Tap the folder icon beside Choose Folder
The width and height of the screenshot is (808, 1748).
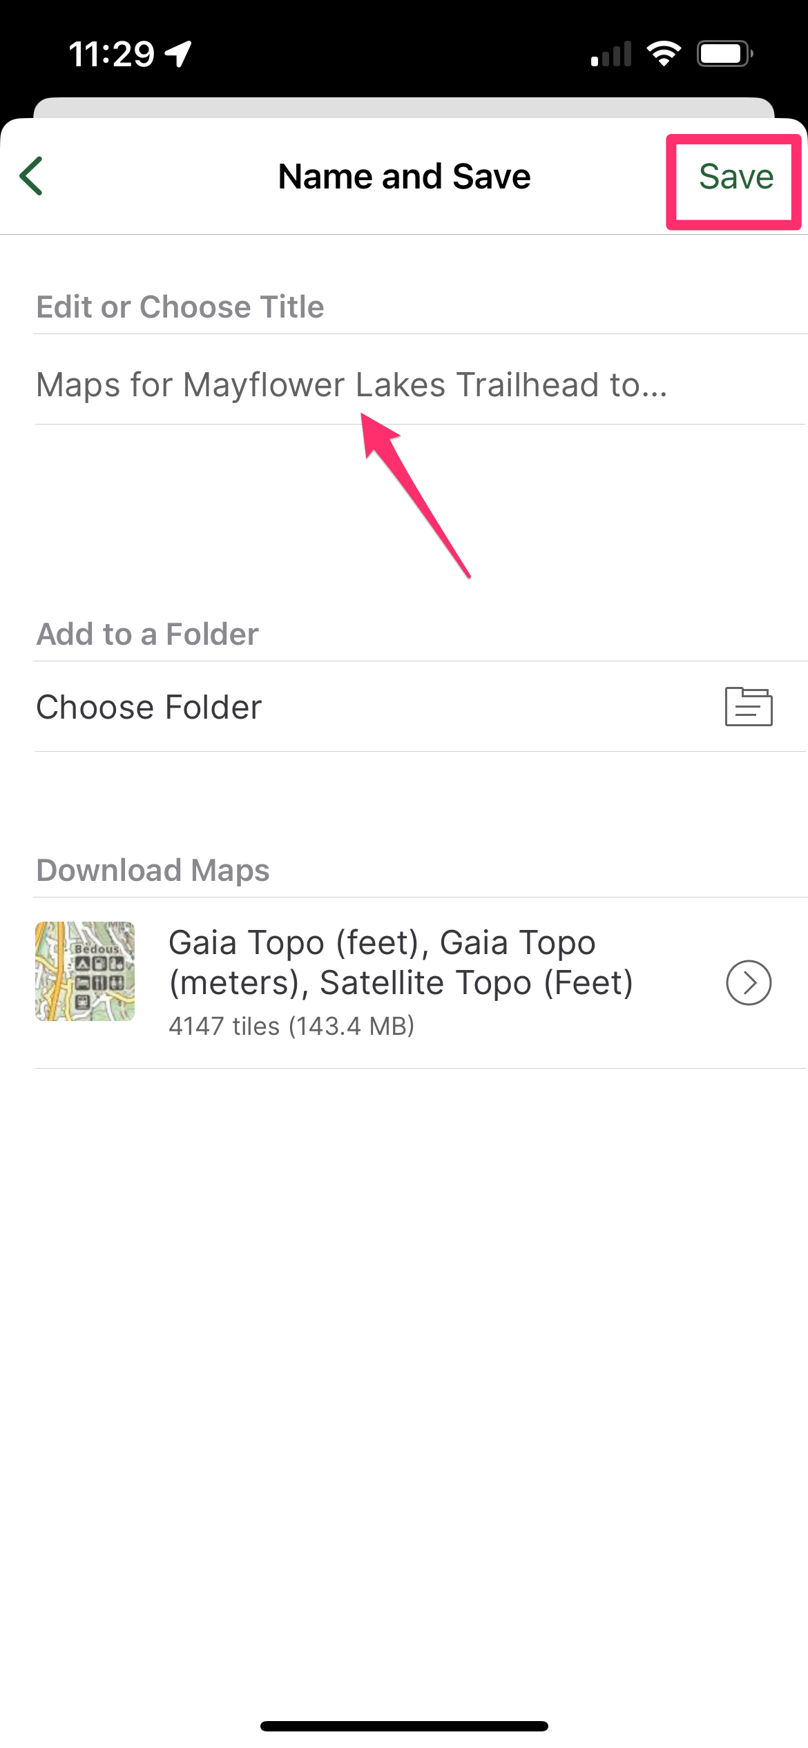click(x=749, y=707)
